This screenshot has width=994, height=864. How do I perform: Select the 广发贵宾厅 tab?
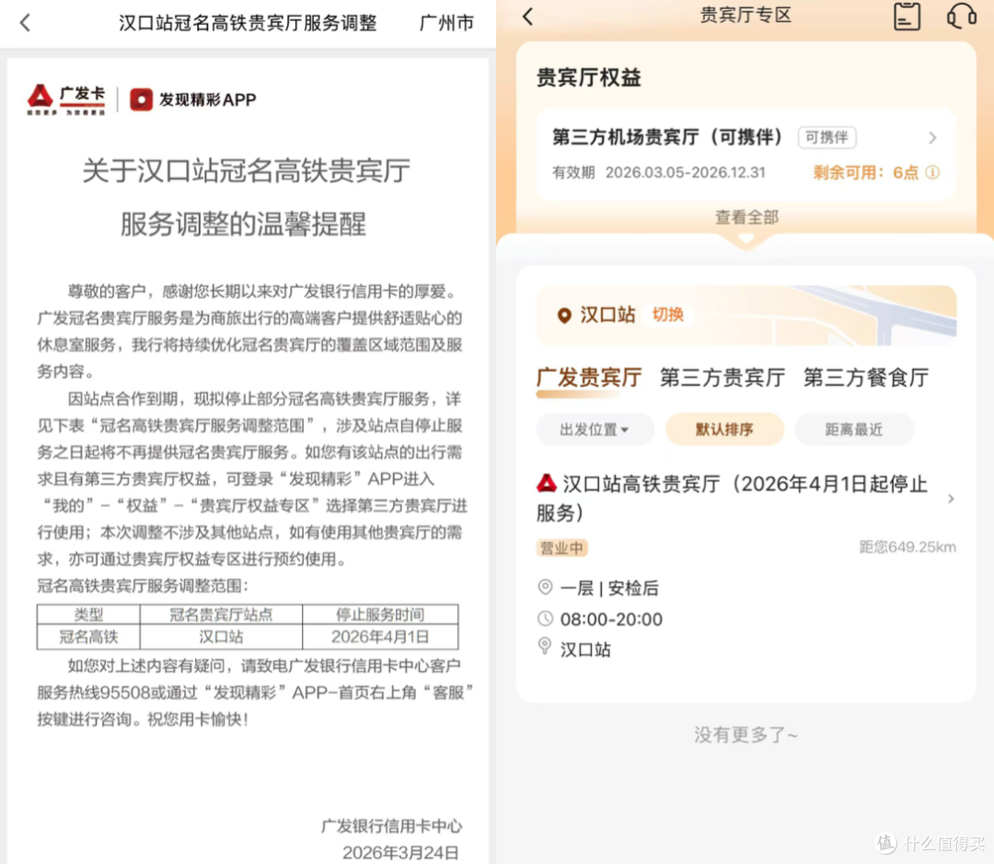pos(589,377)
